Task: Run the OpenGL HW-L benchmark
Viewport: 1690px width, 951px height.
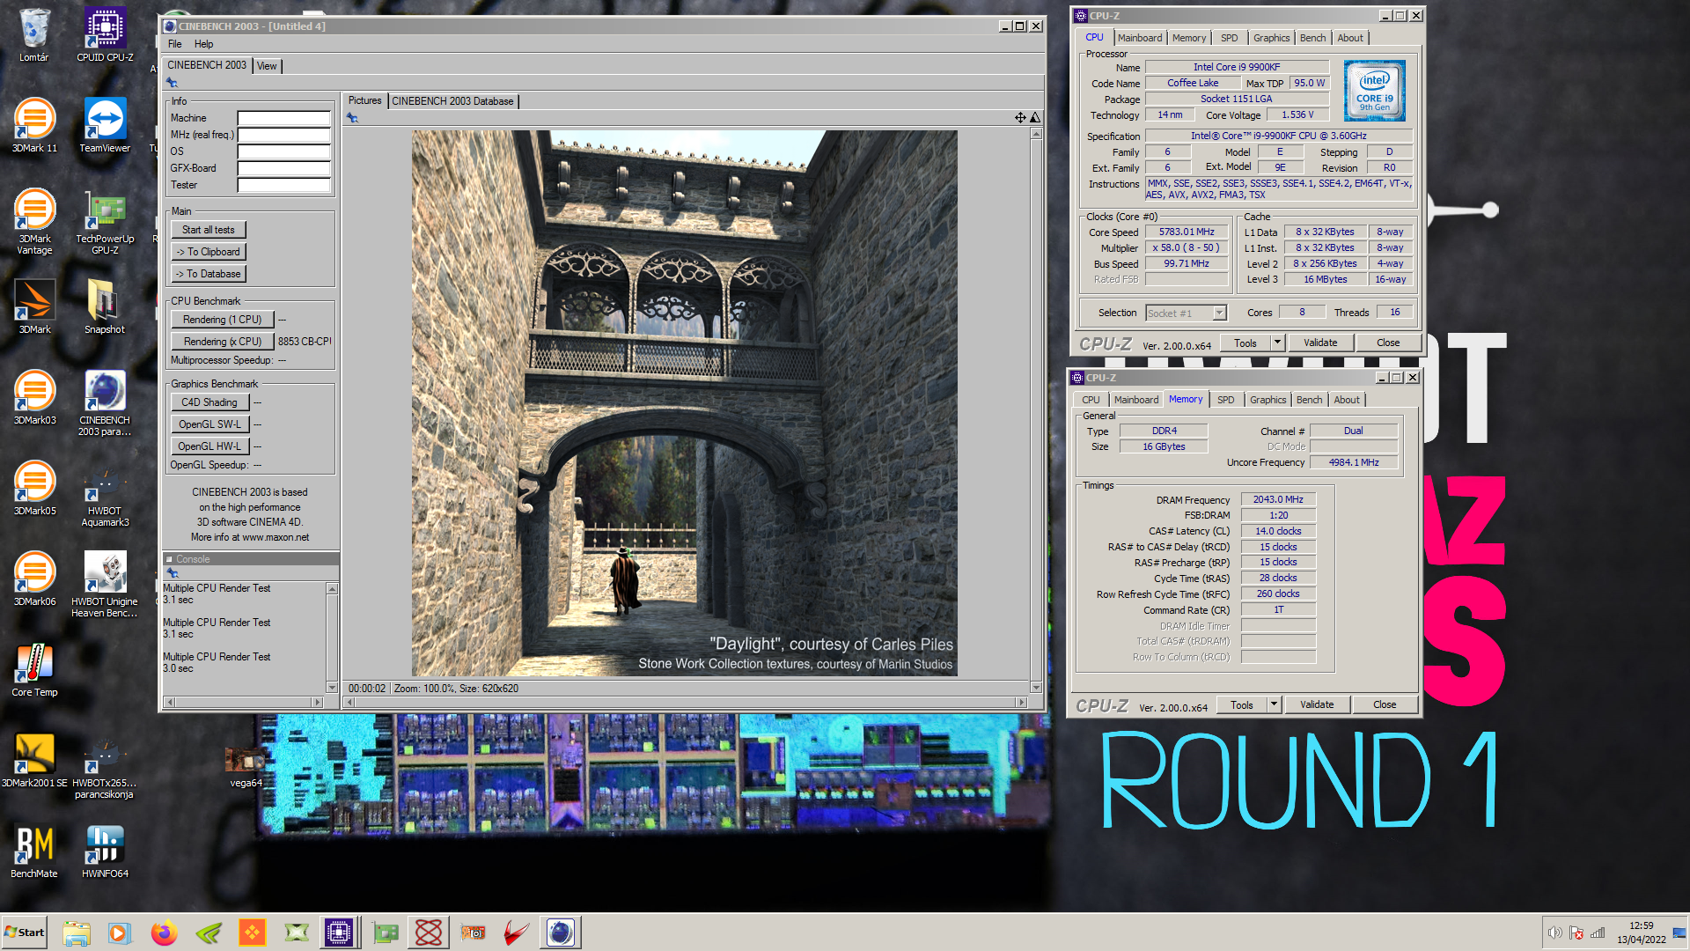Action: (209, 446)
